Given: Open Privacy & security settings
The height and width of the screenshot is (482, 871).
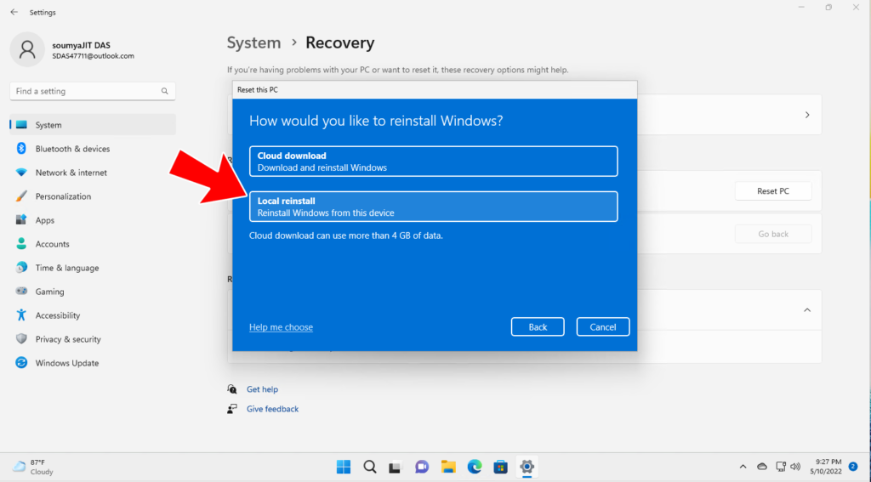Looking at the screenshot, I should (92, 339).
